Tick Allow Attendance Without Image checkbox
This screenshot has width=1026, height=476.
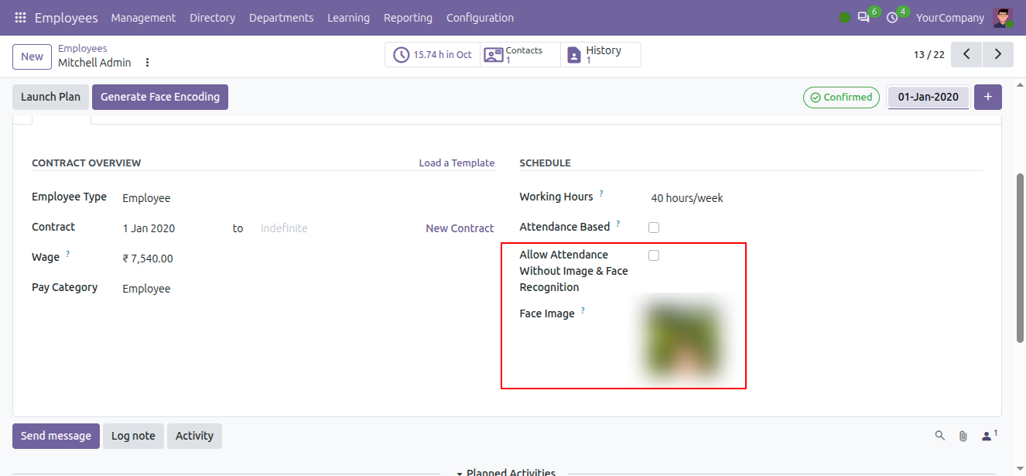(x=654, y=255)
